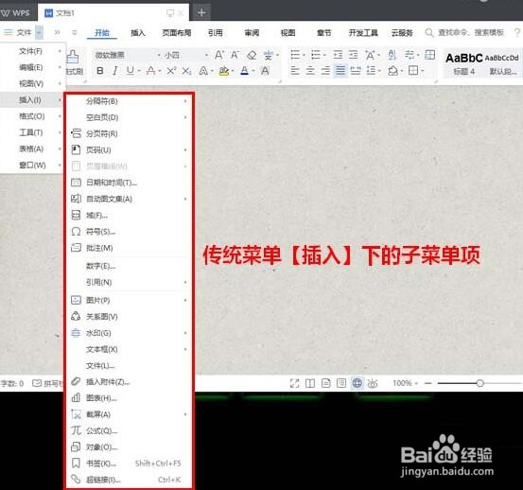Apply subscript formatting
The image size is (523, 490).
pyautogui.click(x=187, y=71)
